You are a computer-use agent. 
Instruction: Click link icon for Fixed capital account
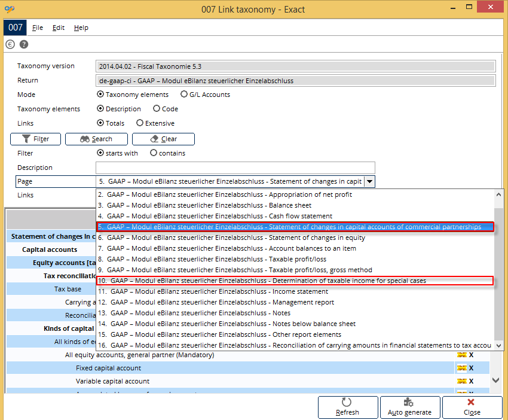pos(461,368)
